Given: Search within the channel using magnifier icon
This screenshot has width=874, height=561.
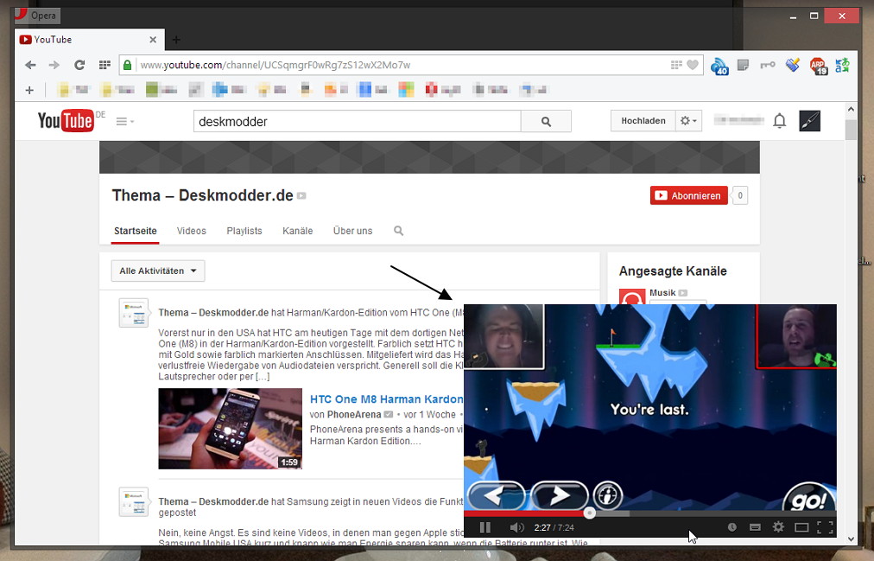Looking at the screenshot, I should [398, 231].
